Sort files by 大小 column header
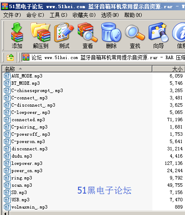The image size is (185, 215). (169, 69)
